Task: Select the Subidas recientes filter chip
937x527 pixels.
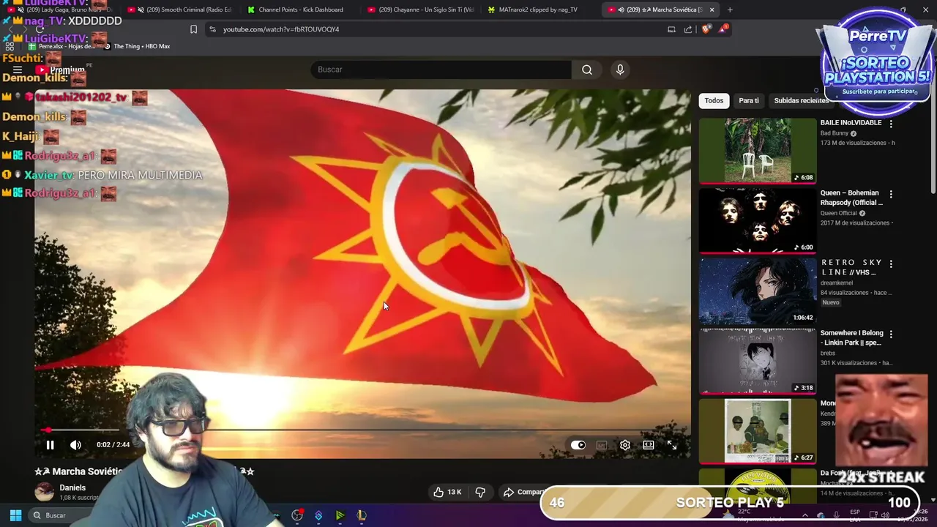Action: [x=801, y=100]
